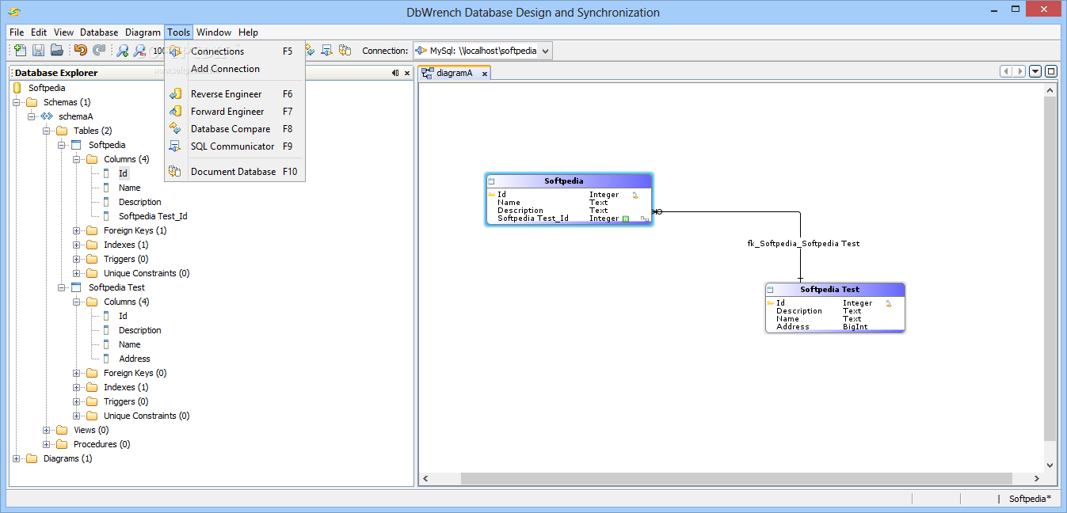Viewport: 1067px width, 513px height.
Task: Choose Add Connection from Tools menu
Action: point(234,69)
